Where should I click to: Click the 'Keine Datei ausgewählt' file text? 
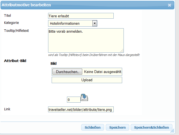point(103,72)
